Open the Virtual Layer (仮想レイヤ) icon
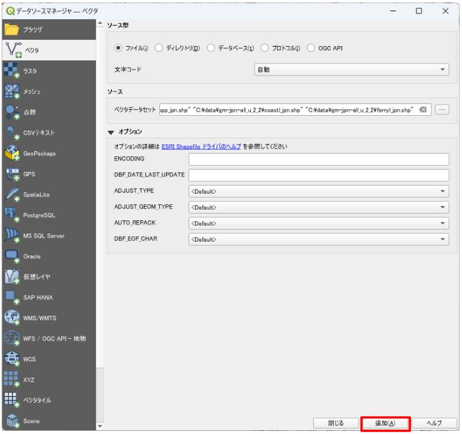Screen dimensions: 462x434 [x=12, y=276]
